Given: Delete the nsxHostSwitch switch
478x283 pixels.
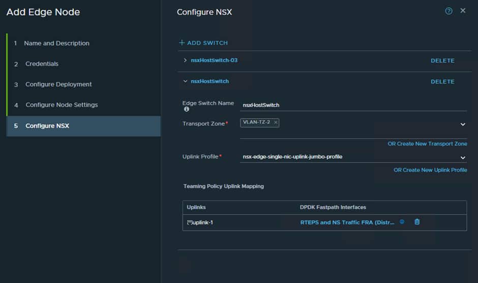Looking at the screenshot, I should pos(442,81).
